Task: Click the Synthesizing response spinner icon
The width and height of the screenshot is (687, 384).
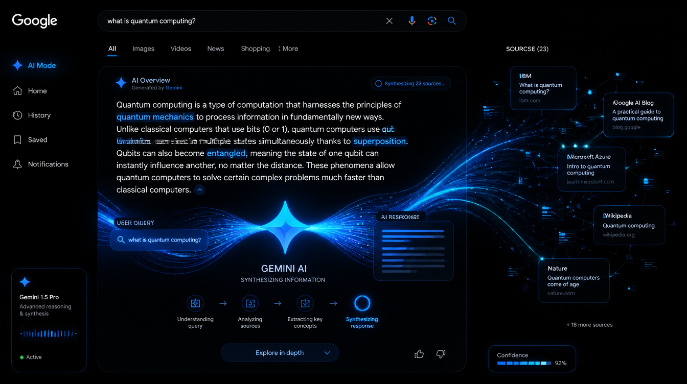Action: tap(362, 303)
